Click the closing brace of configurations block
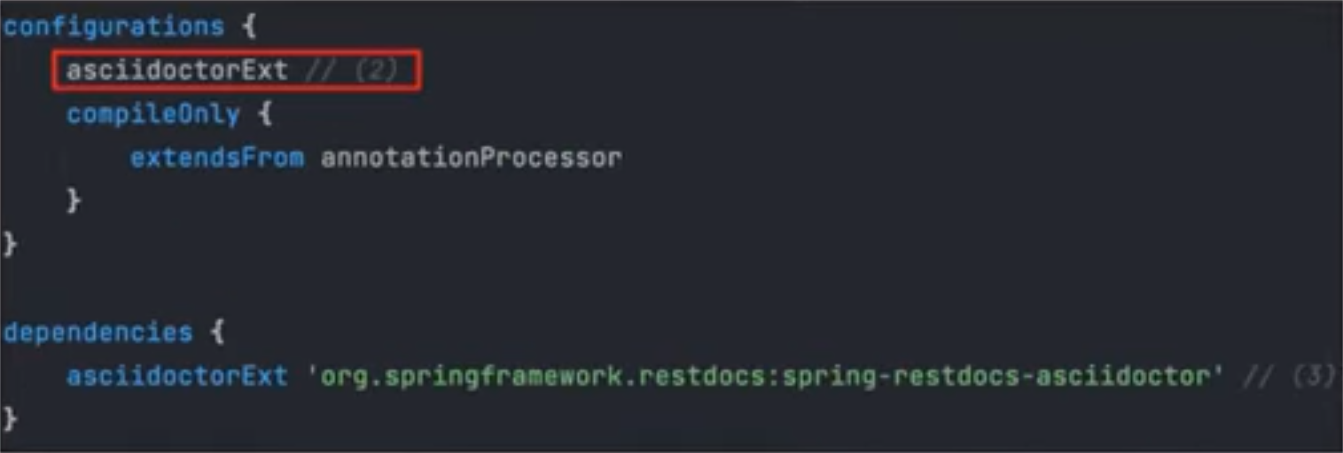Screen dimensions: 1343x453 point(10,244)
